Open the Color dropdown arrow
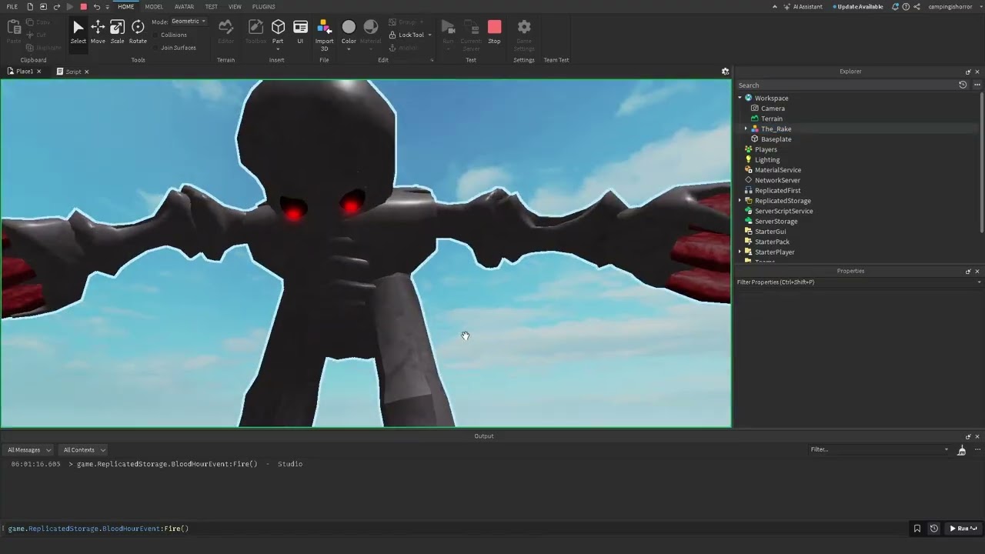Image resolution: width=985 pixels, height=554 pixels. tap(349, 49)
